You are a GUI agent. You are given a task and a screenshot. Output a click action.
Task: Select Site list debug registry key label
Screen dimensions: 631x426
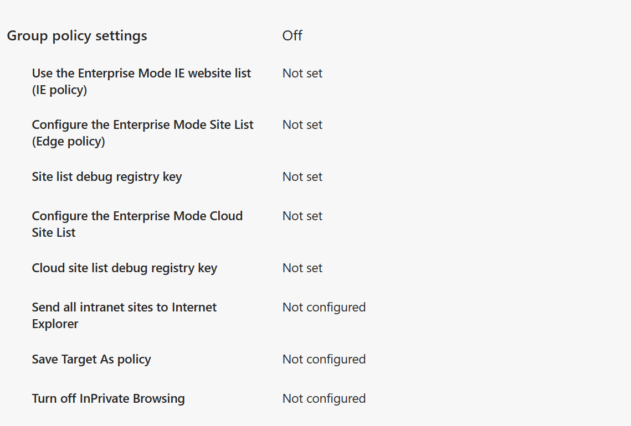(x=106, y=177)
